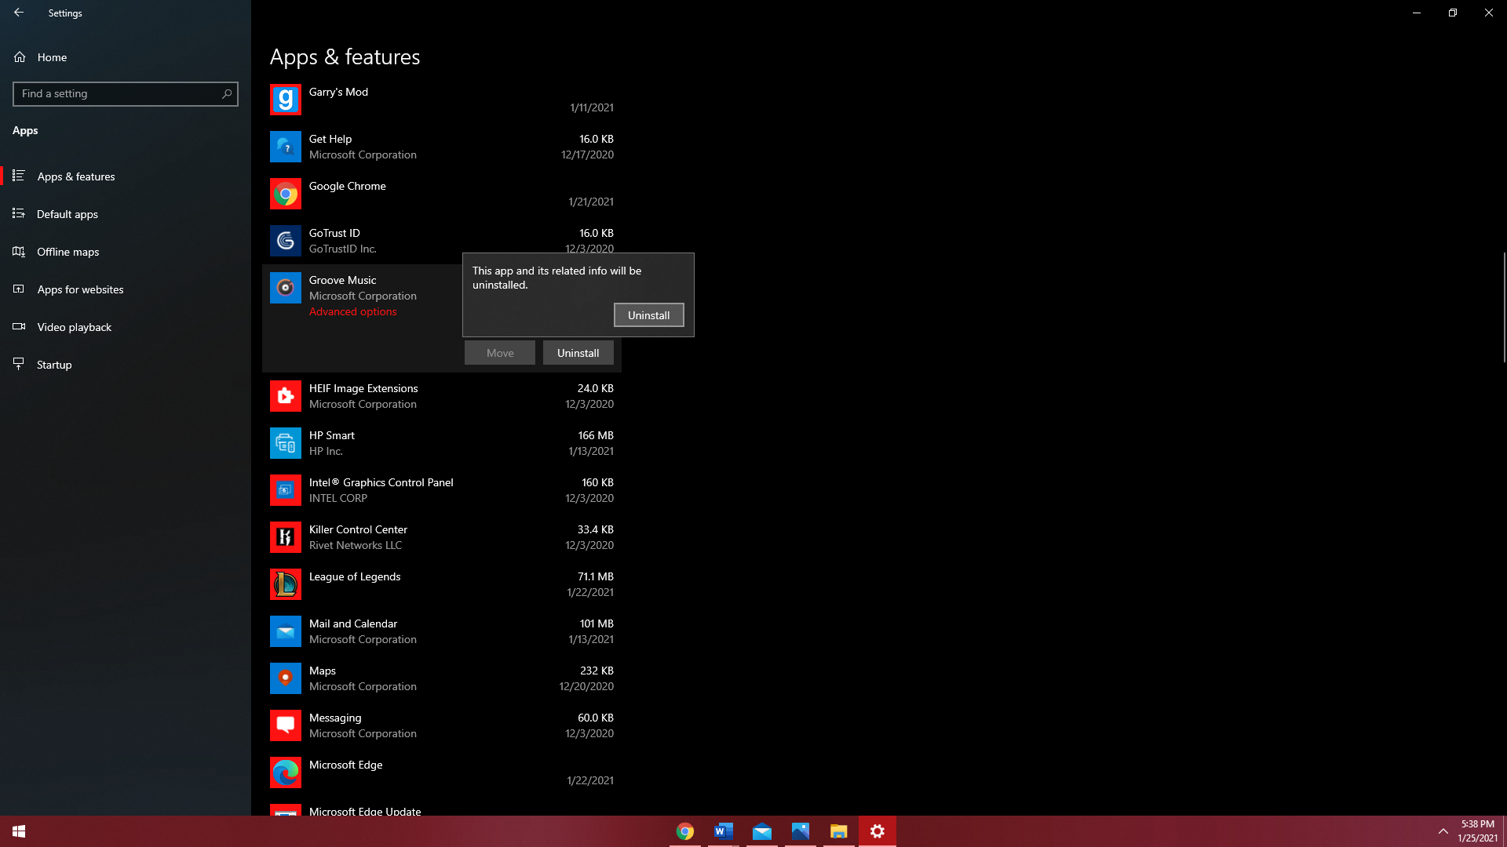Screen dimensions: 1507x847
Task: Click the GoTrust ID app icon
Action: tap(285, 241)
